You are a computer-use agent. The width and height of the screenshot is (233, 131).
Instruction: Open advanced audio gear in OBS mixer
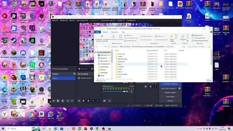(x=104, y=101)
